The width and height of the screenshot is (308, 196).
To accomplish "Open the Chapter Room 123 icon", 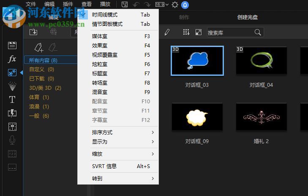I will [12, 154].
